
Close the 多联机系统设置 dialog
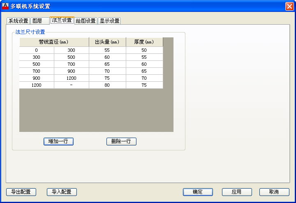pos(289,6)
